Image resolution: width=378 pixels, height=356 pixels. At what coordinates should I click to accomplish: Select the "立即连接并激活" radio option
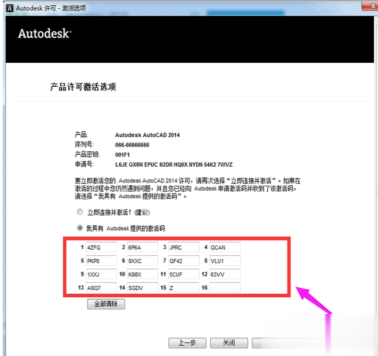(x=80, y=212)
